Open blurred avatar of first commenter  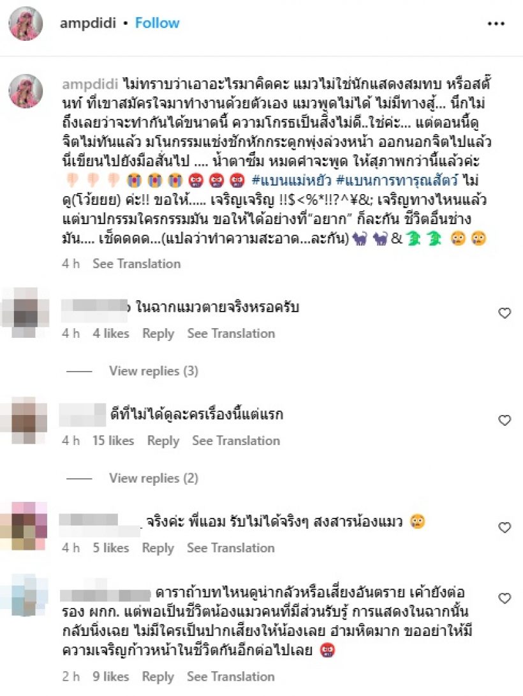point(25,312)
